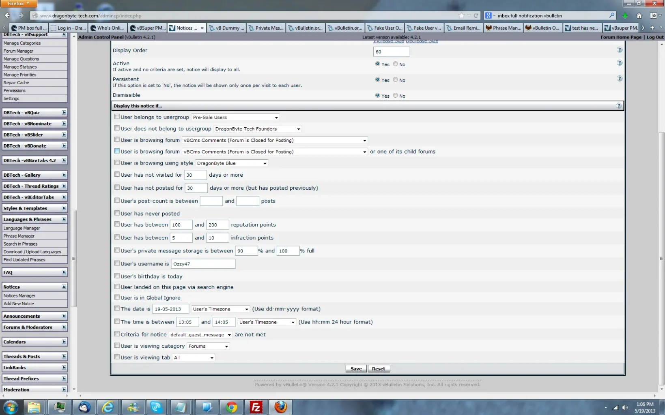Open DragonByte Tech Founders dropdown
Screen dimensions: 665x415
258,129
